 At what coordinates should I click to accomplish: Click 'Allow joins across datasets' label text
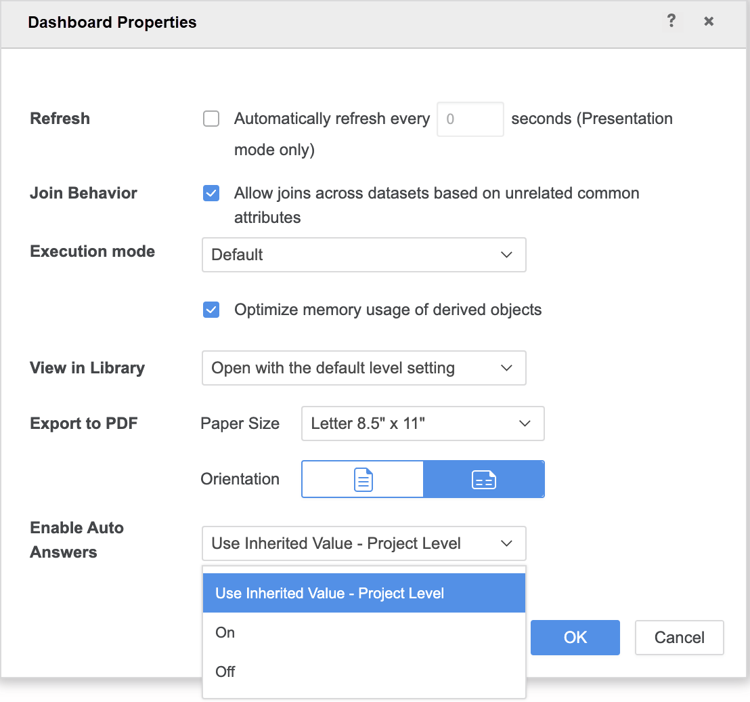point(437,194)
